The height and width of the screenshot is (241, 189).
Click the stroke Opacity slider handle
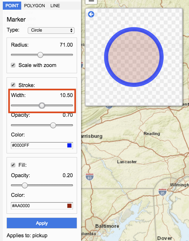click(x=53, y=125)
